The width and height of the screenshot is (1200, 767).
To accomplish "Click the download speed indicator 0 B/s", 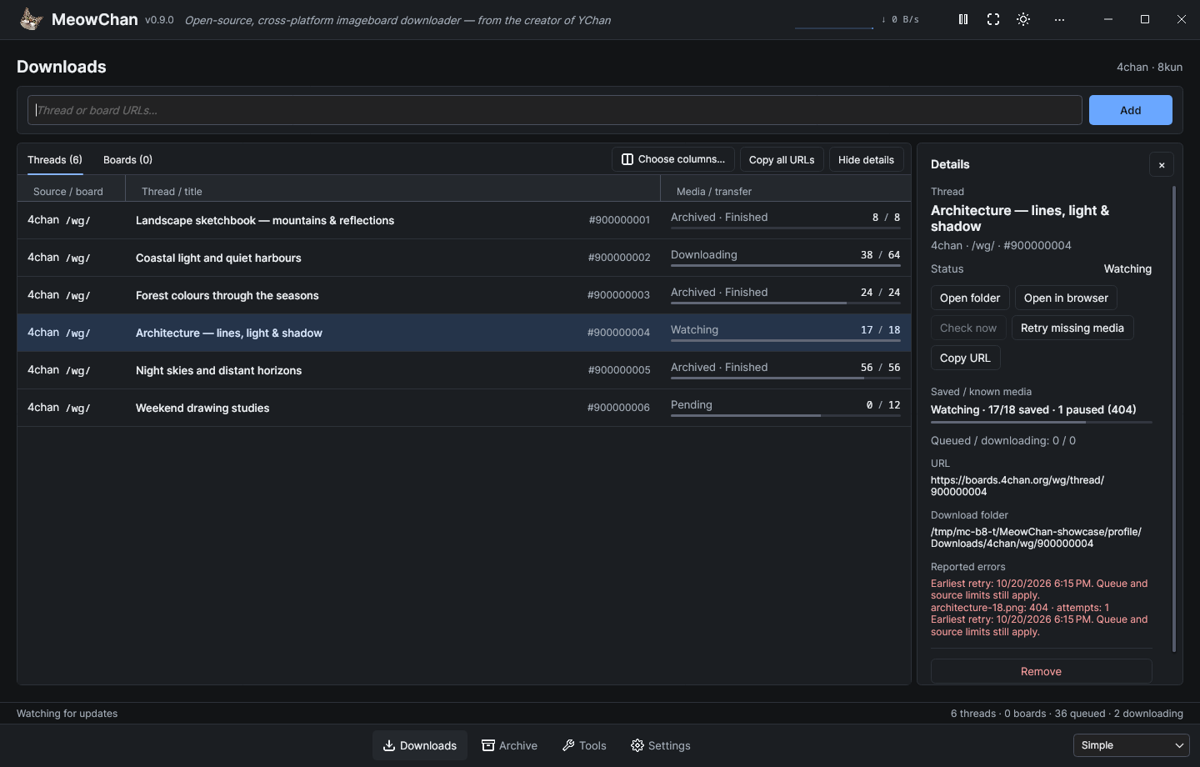I will pyautogui.click(x=900, y=19).
